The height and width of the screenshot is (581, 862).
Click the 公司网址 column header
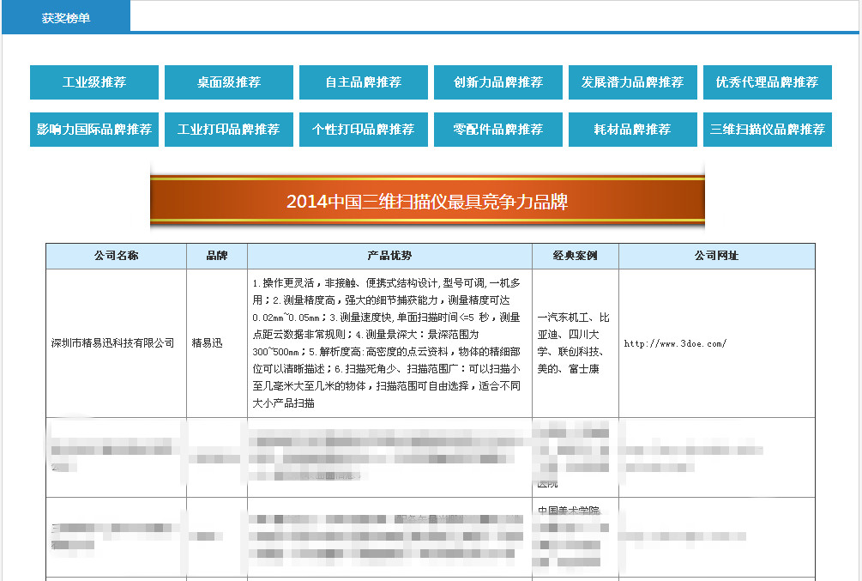click(x=716, y=257)
